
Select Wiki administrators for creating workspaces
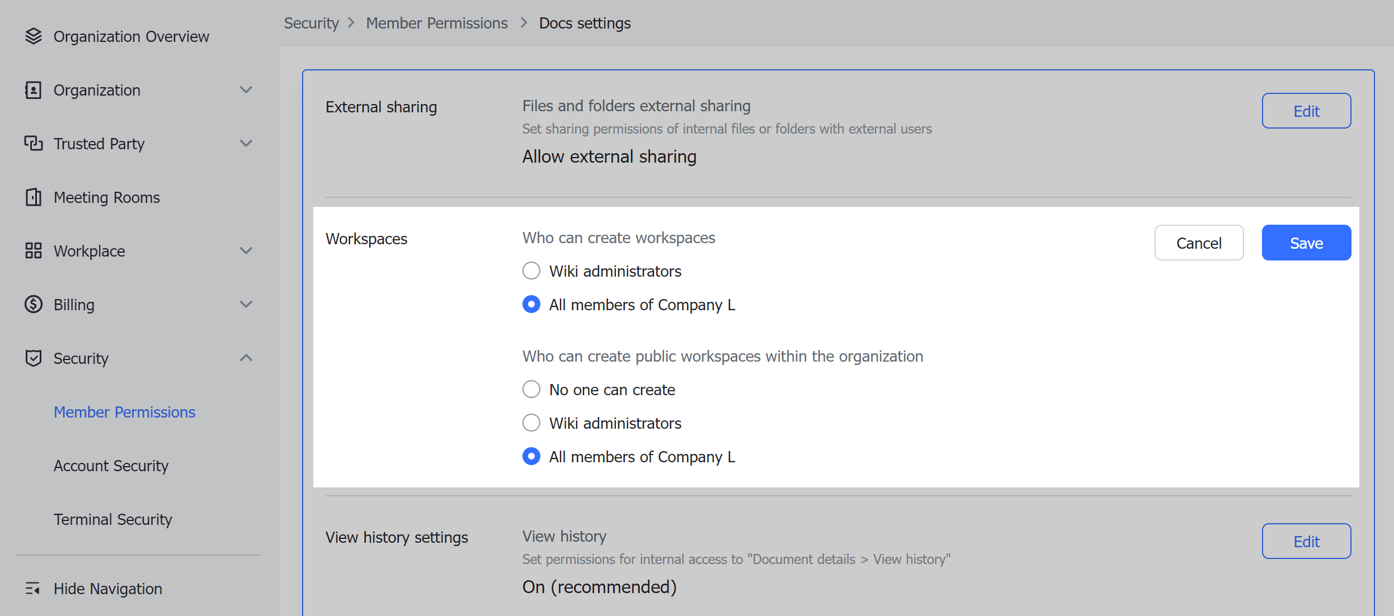pyautogui.click(x=531, y=271)
